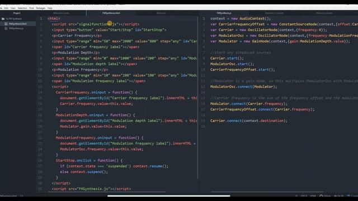Click the FM Synthesis folder icon
Screen dimensions: 358x201
click(3, 18)
